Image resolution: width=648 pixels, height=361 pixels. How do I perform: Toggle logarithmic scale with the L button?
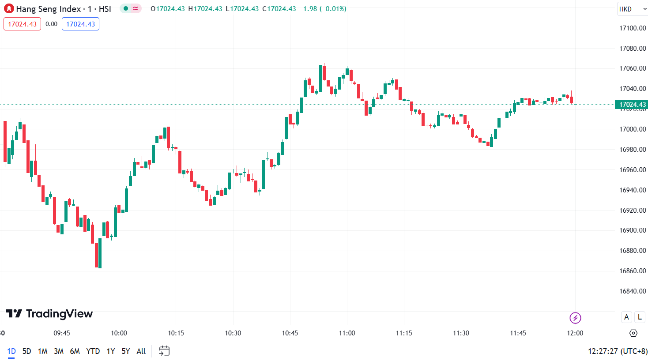click(x=640, y=317)
